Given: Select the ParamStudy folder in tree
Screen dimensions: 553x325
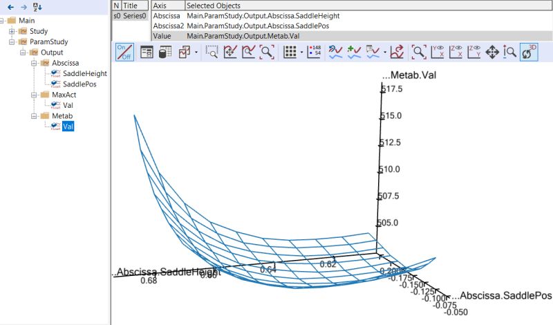Looking at the screenshot, I should (x=48, y=41).
